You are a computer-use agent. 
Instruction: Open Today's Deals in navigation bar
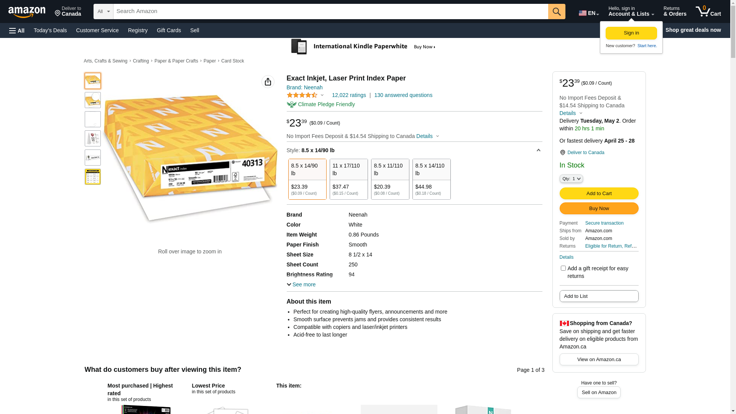tap(50, 30)
